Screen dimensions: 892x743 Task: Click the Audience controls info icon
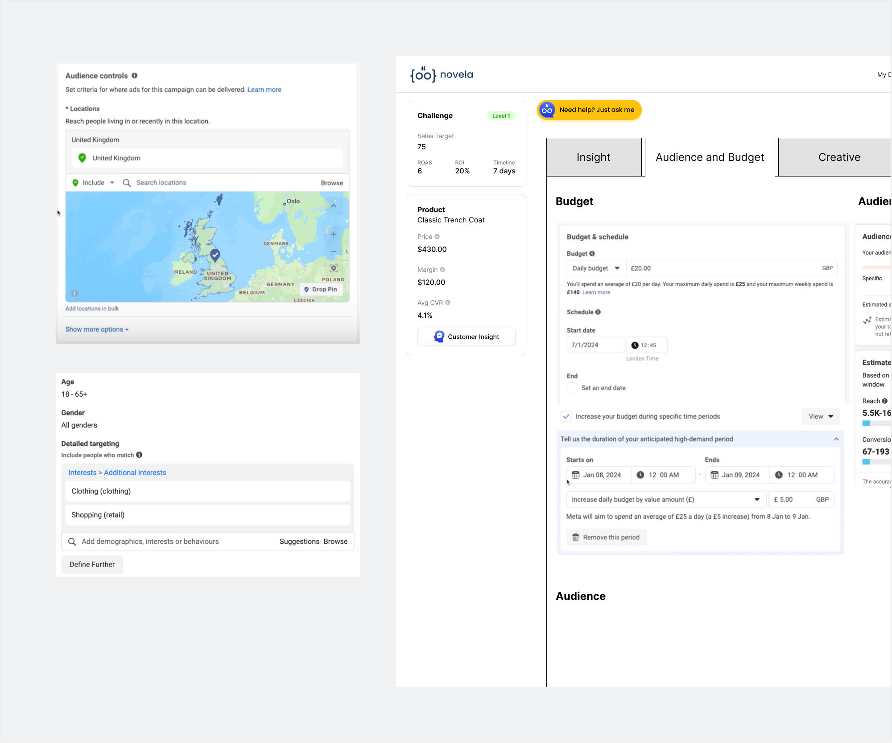[134, 76]
